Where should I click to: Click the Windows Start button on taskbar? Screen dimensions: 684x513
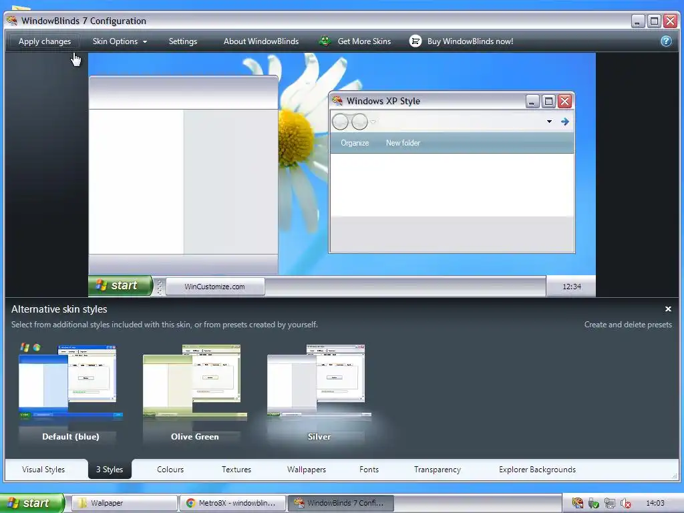(32, 503)
